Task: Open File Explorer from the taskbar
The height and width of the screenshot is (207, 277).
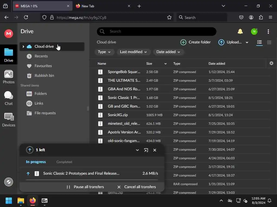Action: pos(21,201)
